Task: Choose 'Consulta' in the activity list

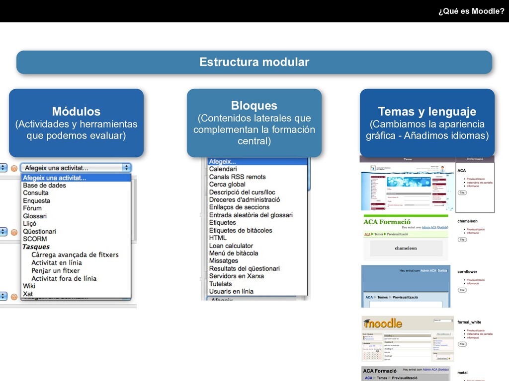Action: (36, 193)
